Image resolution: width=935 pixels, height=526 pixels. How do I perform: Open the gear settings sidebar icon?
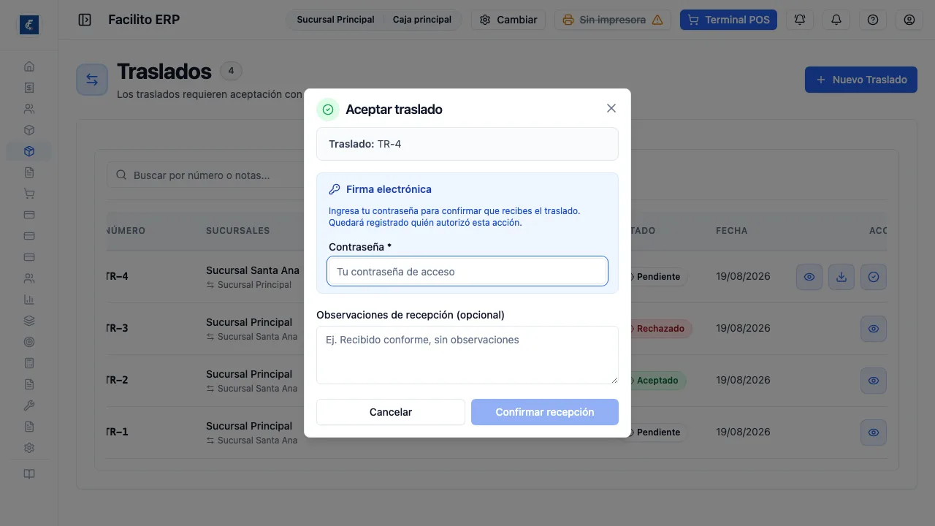[29, 448]
